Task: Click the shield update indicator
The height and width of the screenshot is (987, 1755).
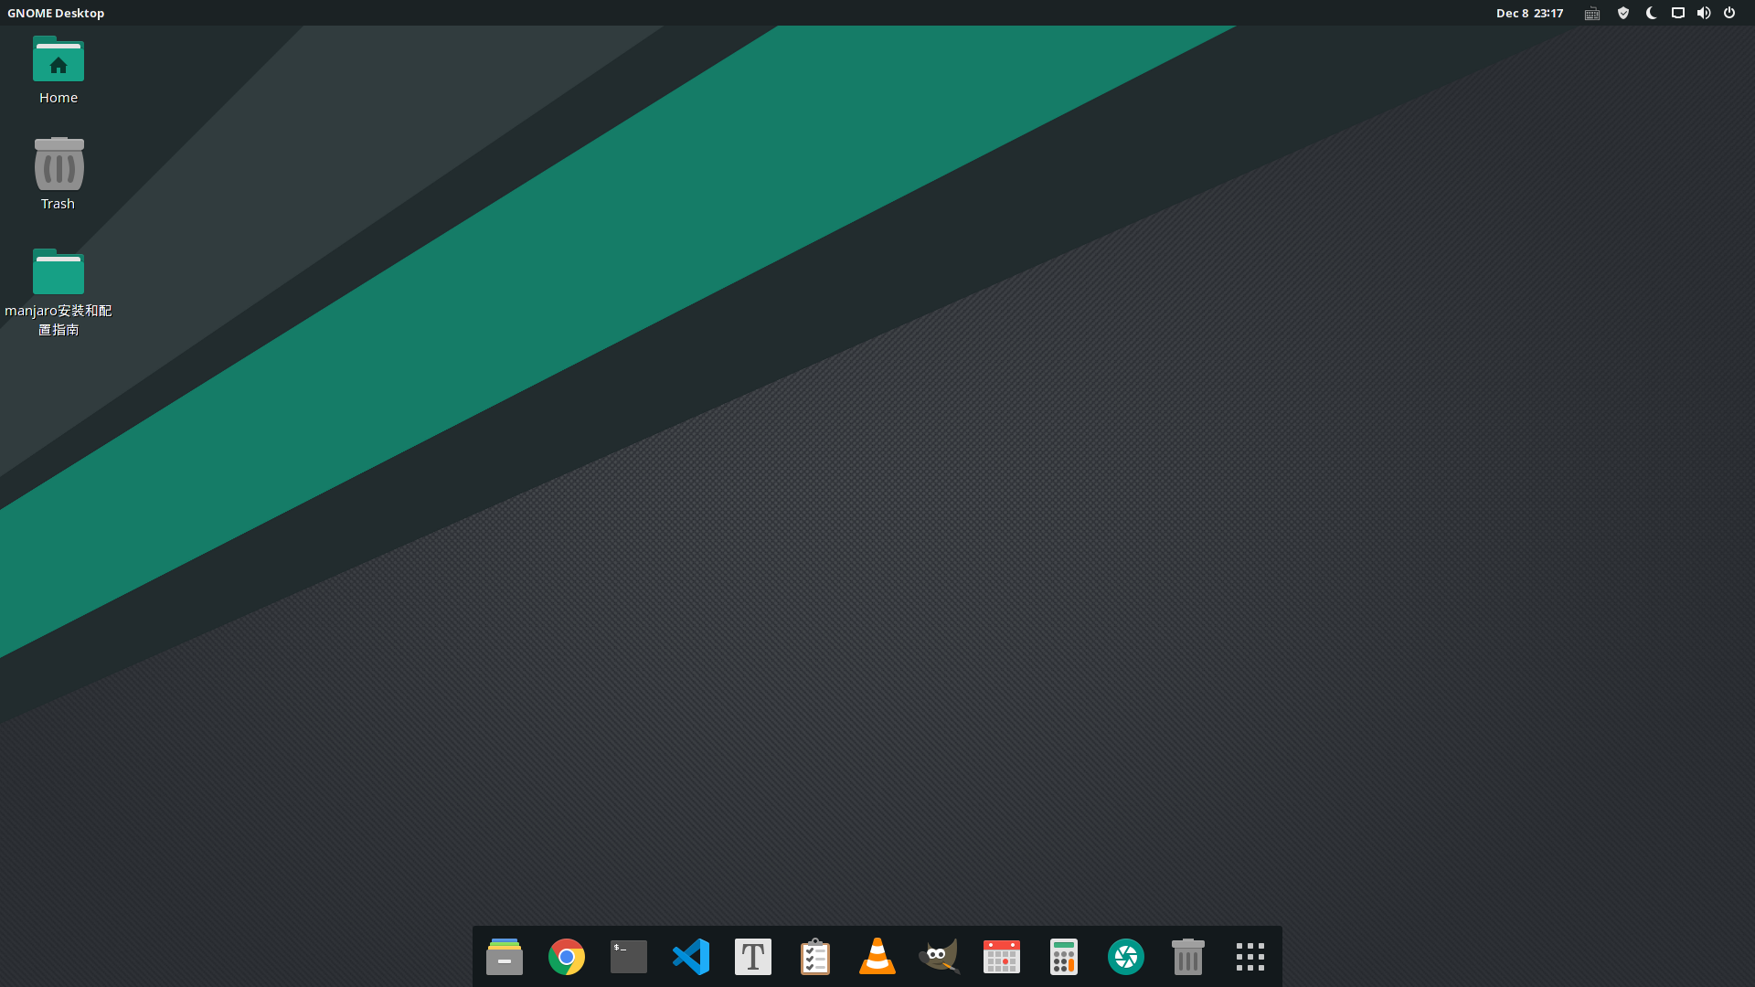Action: coord(1623,13)
